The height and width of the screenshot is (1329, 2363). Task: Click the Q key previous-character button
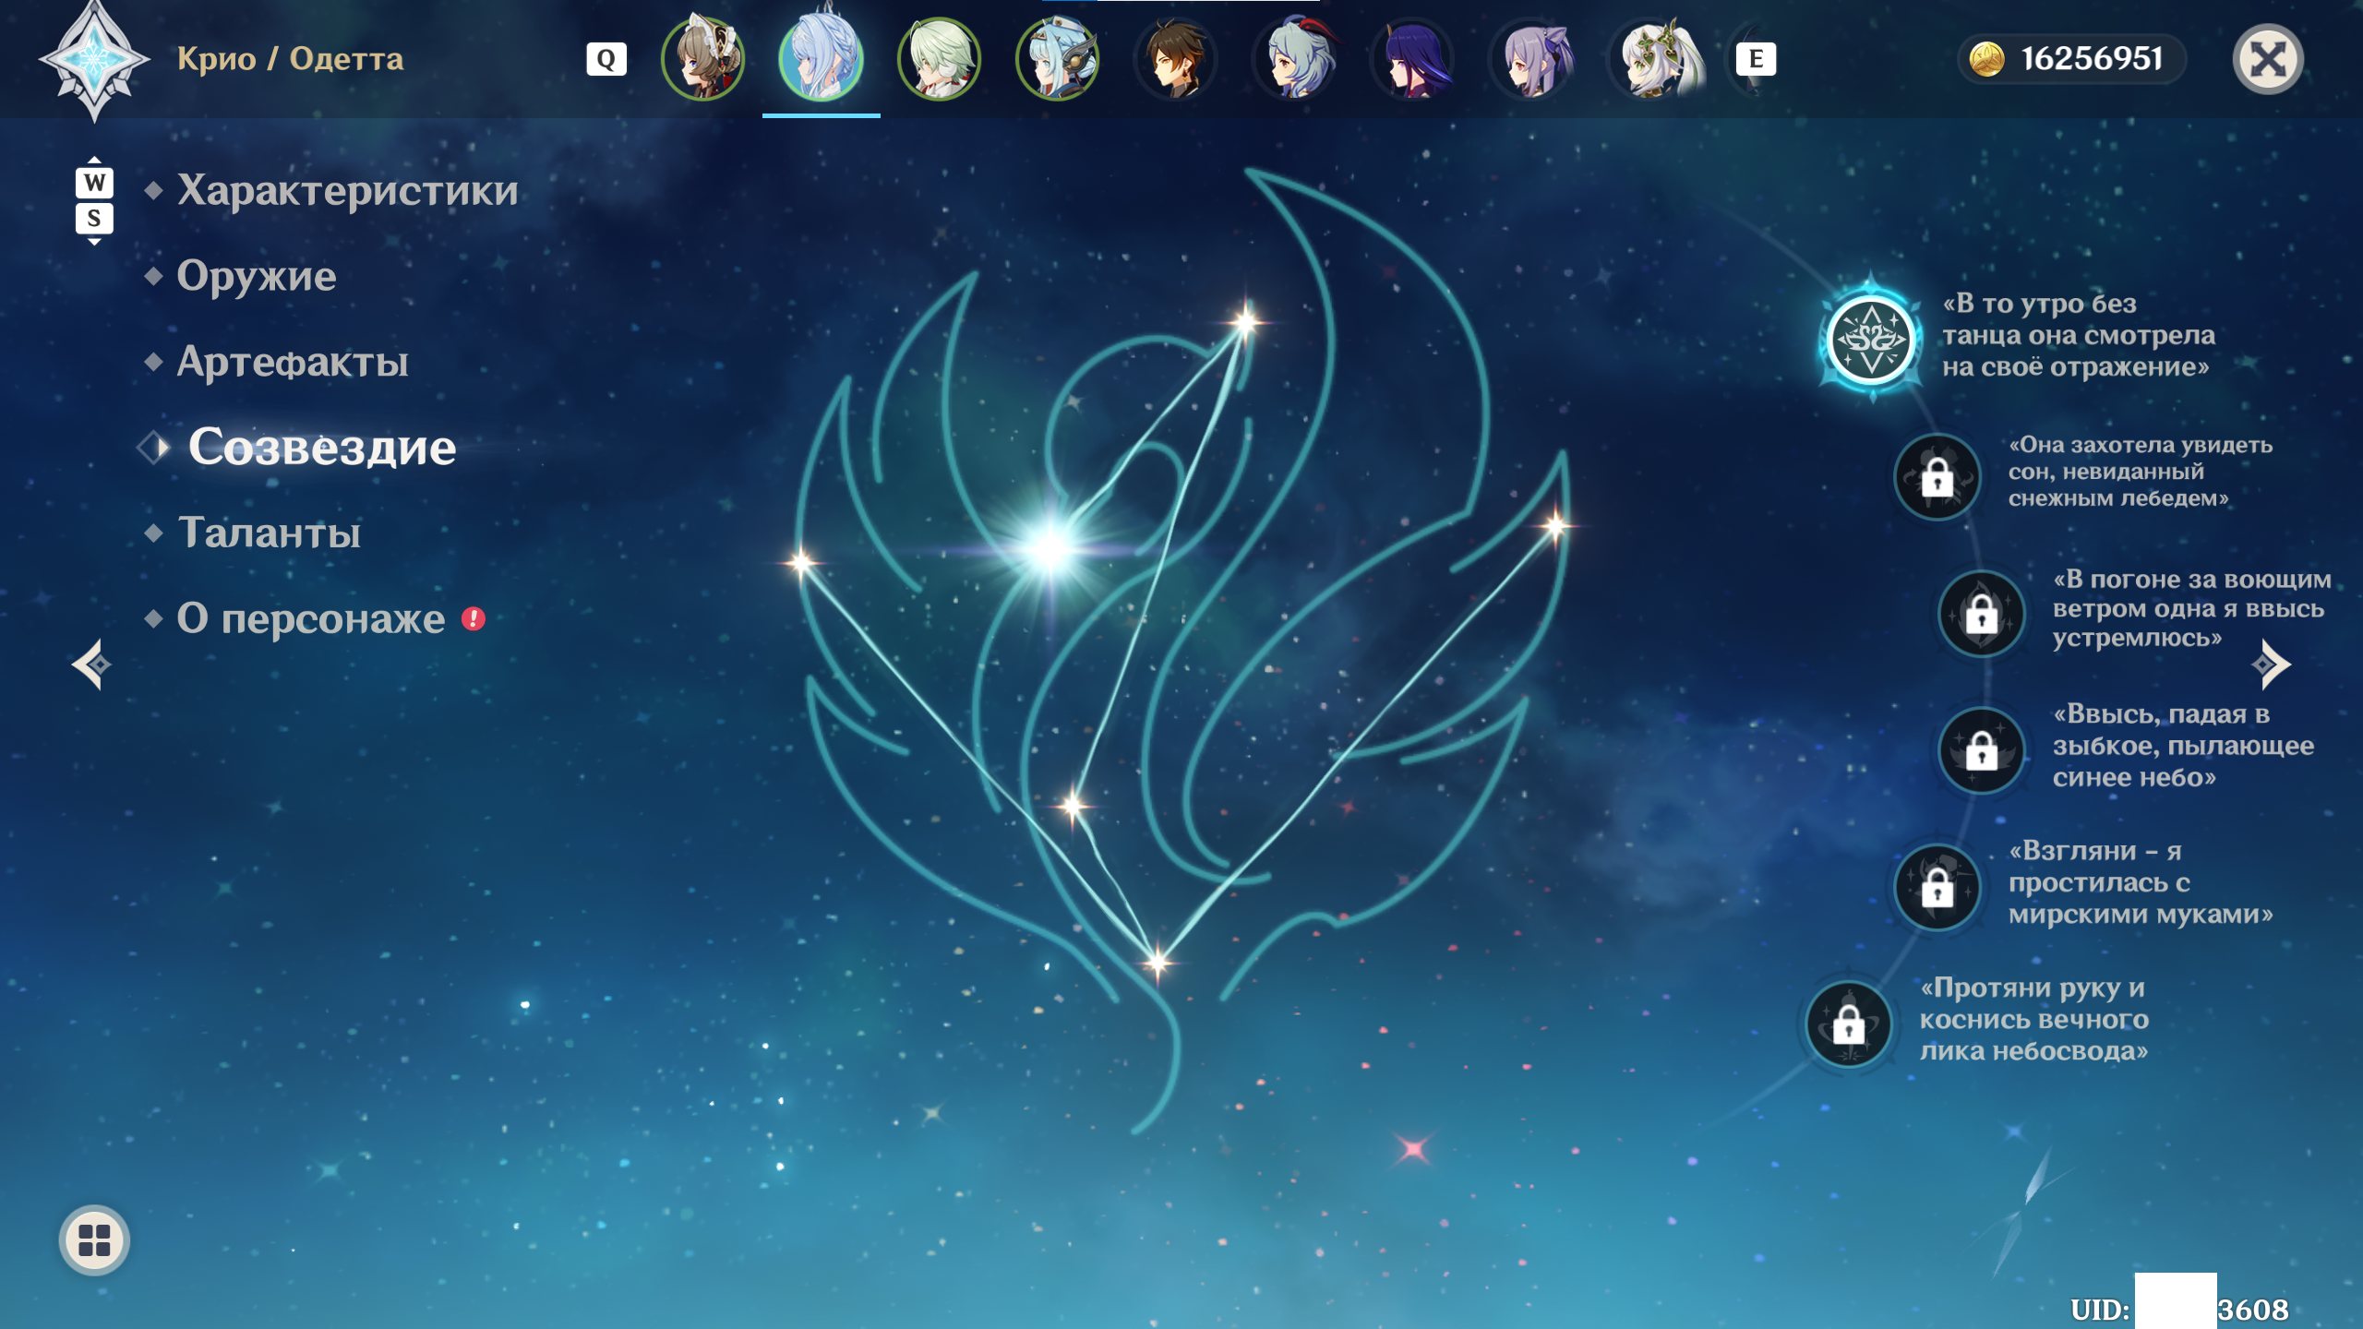tap(606, 59)
